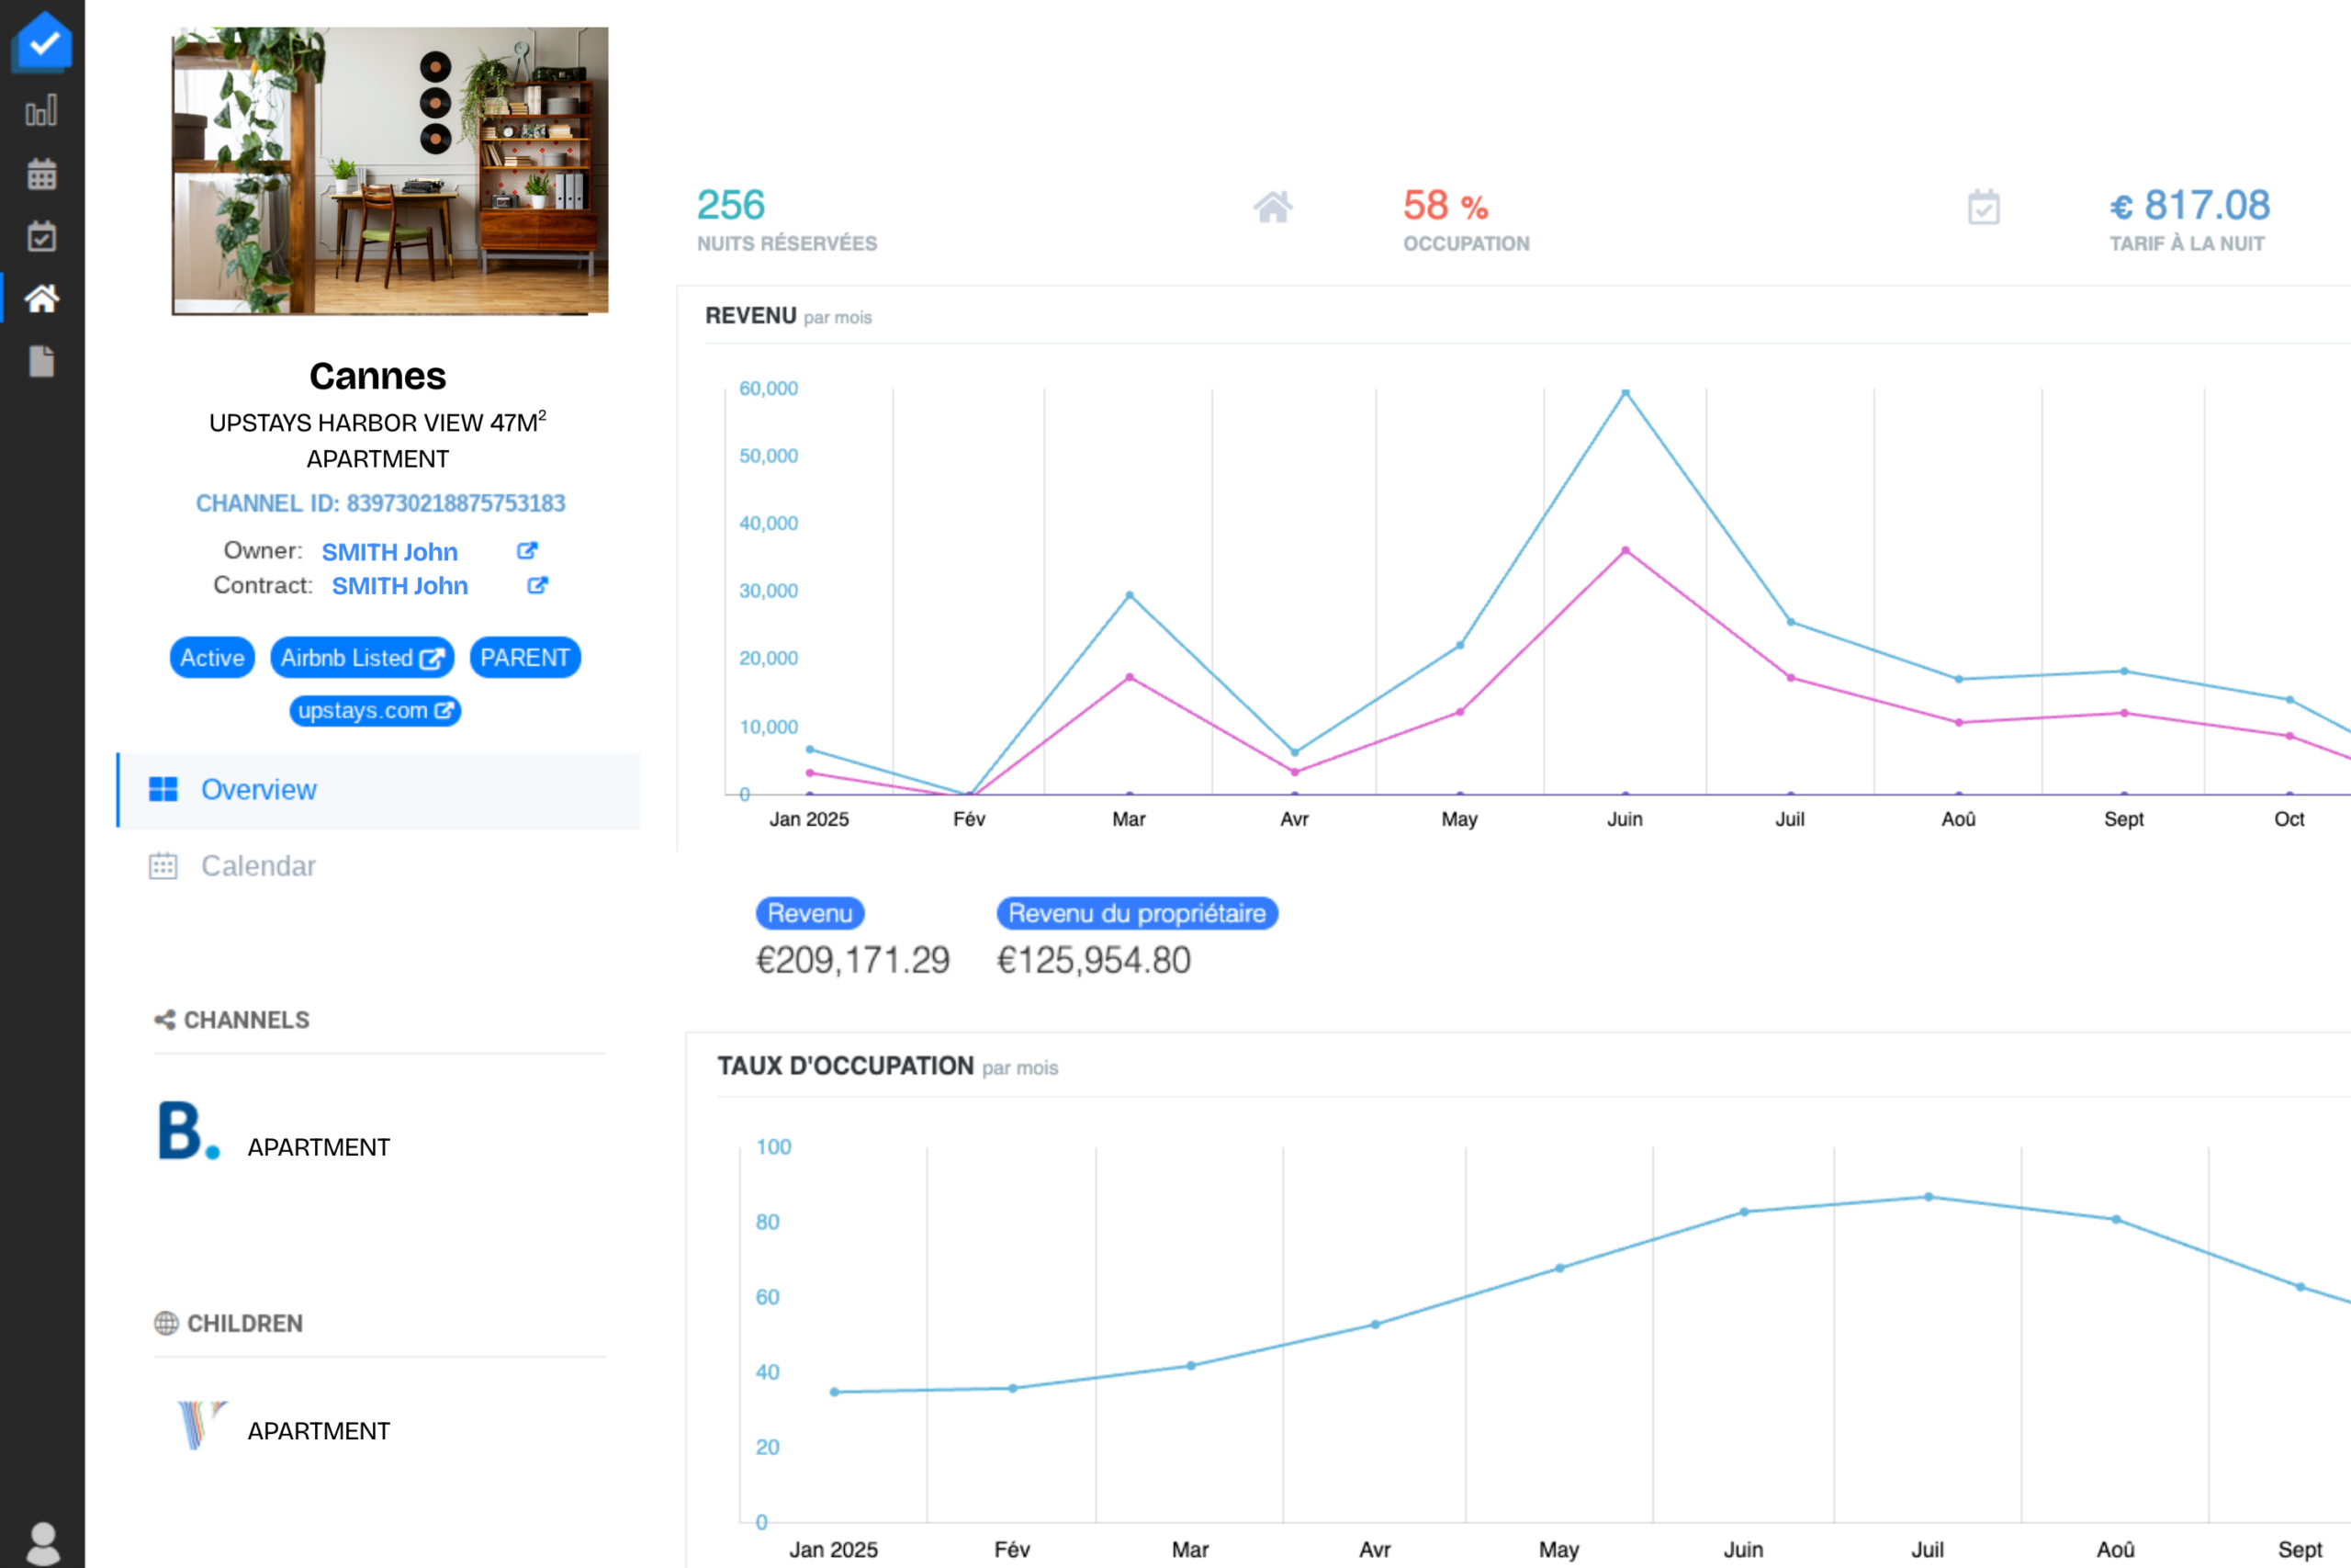This screenshot has width=2351, height=1568.
Task: Open the calendar checkmark bookings sidebar icon
Action: (41, 237)
